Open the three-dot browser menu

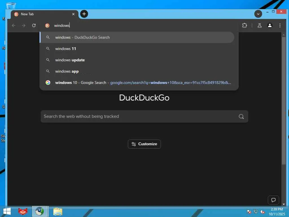[x=280, y=25]
